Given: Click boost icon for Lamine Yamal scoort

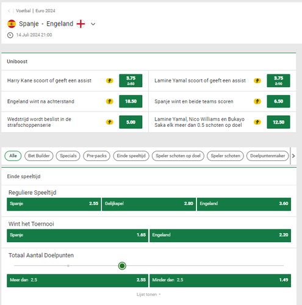Looking at the screenshot, I should (x=257, y=81).
